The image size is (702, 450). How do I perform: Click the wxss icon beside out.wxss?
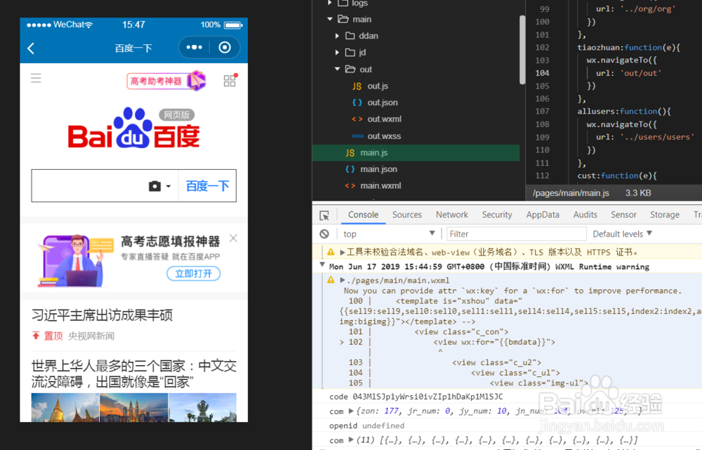point(357,136)
